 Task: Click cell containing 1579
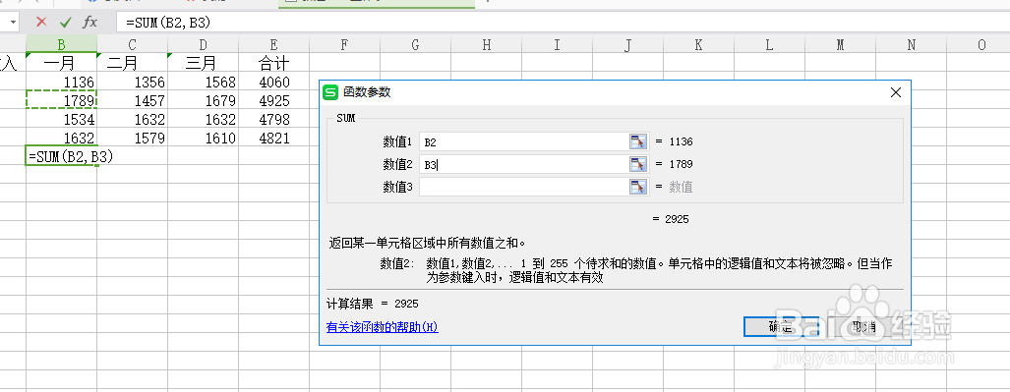tap(132, 138)
